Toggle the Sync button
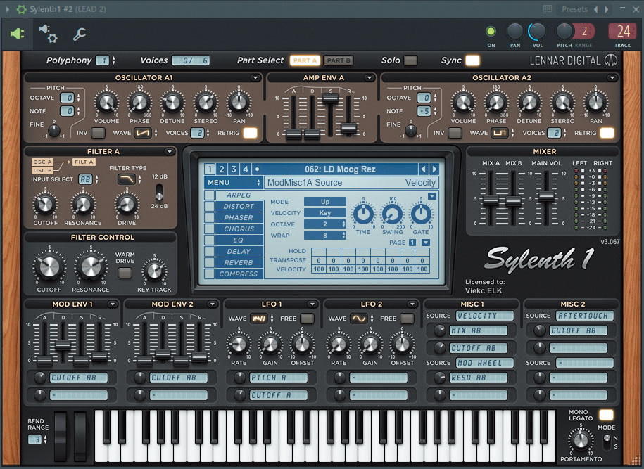The height and width of the screenshot is (469, 644). 472,60
